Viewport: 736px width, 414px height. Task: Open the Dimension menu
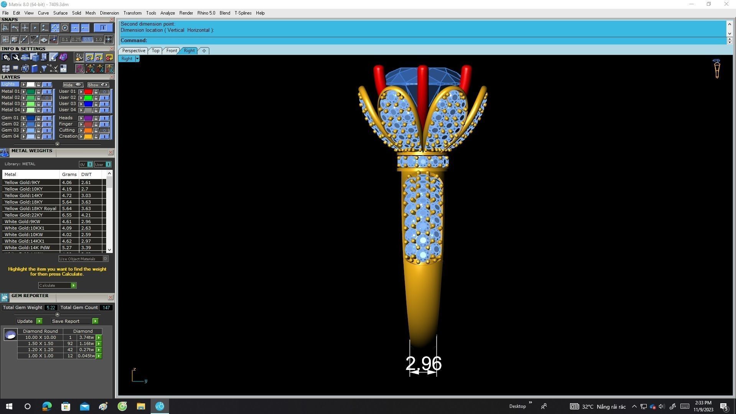tap(109, 13)
